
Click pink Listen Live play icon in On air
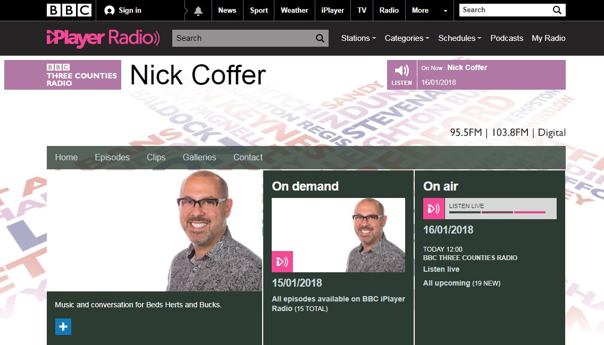click(434, 209)
